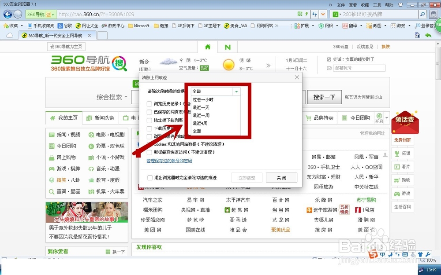Open the 帮助 menu
This screenshot has height=275, width=441.
coord(389,5)
